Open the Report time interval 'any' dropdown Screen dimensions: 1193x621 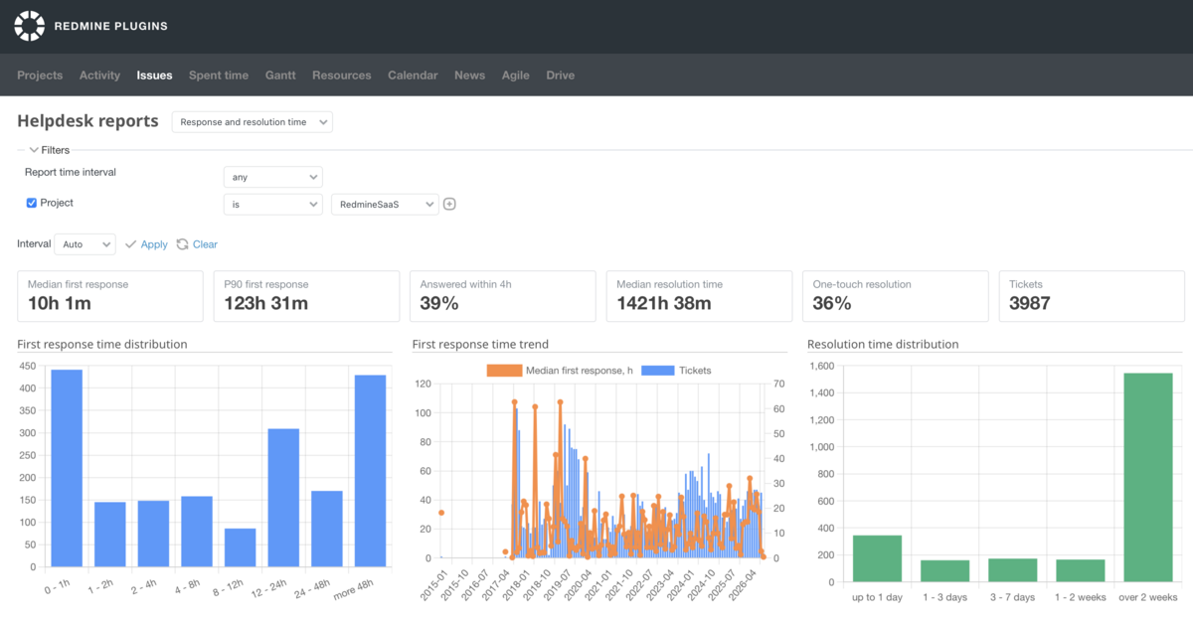(273, 177)
